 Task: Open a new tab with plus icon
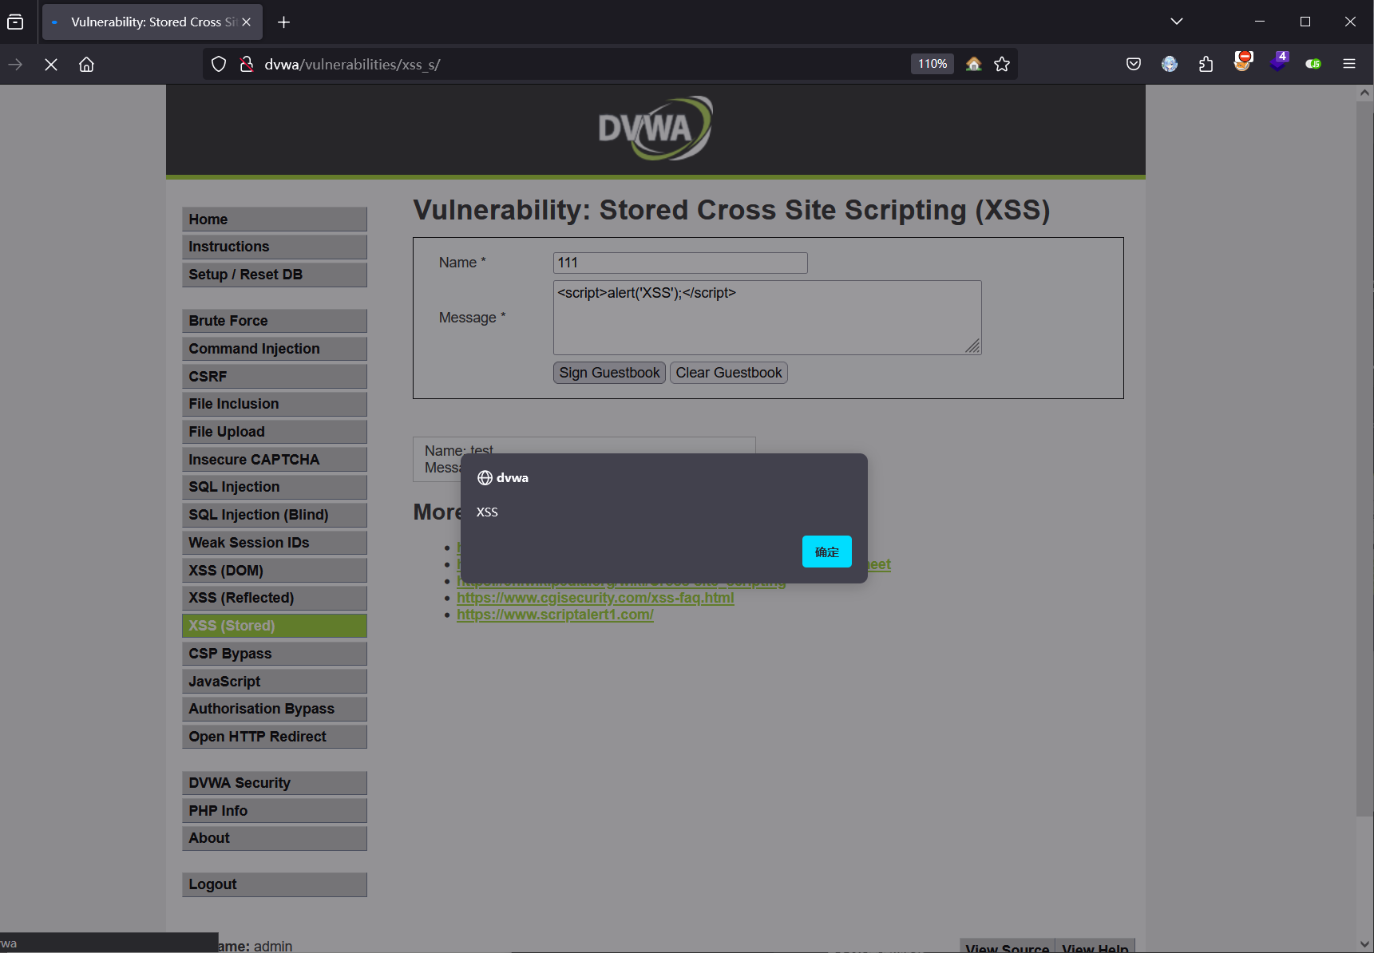coord(283,22)
